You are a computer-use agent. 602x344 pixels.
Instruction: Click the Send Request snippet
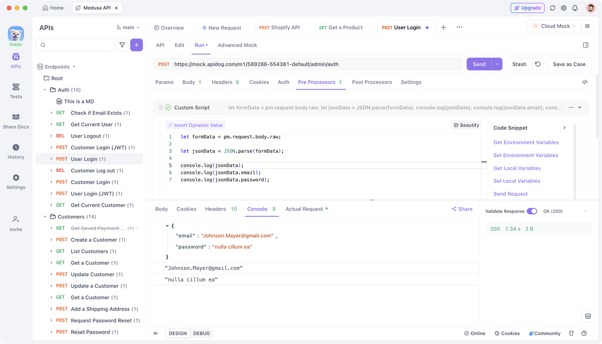click(x=510, y=194)
